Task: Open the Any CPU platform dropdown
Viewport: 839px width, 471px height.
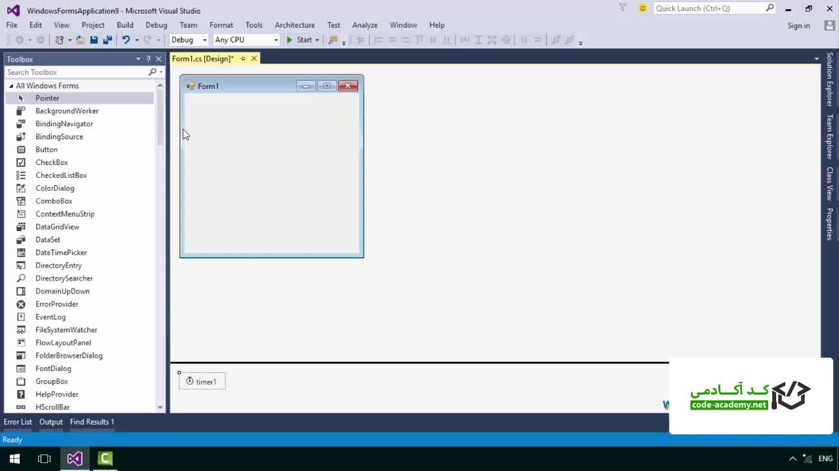Action: click(x=246, y=40)
